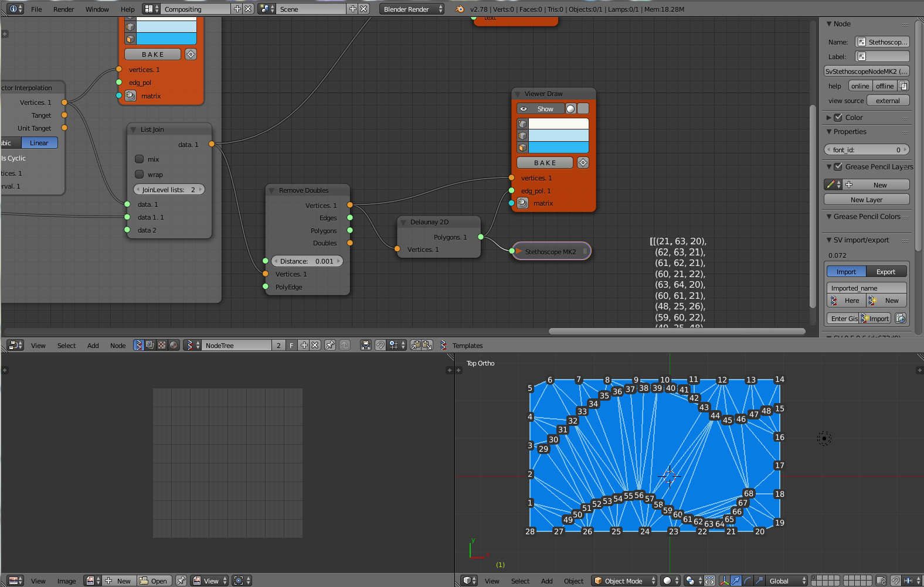
Task: Collapse the Node panel
Action: click(829, 24)
